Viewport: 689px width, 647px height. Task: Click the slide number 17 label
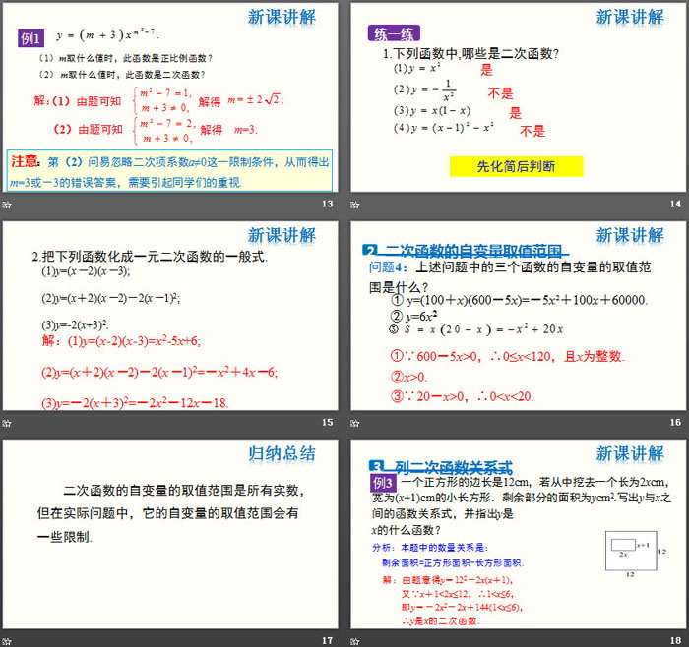tap(327, 641)
